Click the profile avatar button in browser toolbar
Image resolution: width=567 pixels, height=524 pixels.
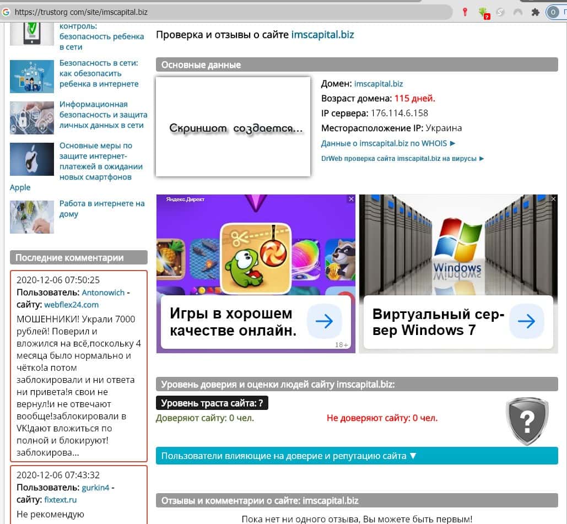tap(553, 12)
